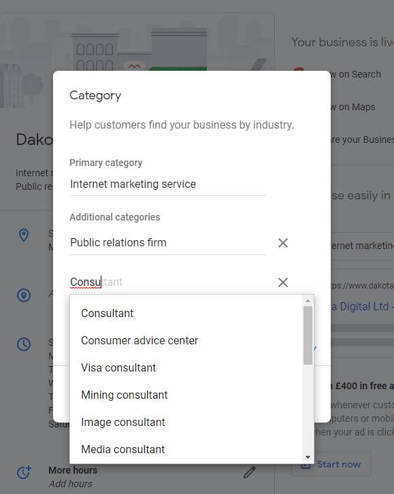
Task: Select Consultant from the suggestions
Action: tap(186, 313)
